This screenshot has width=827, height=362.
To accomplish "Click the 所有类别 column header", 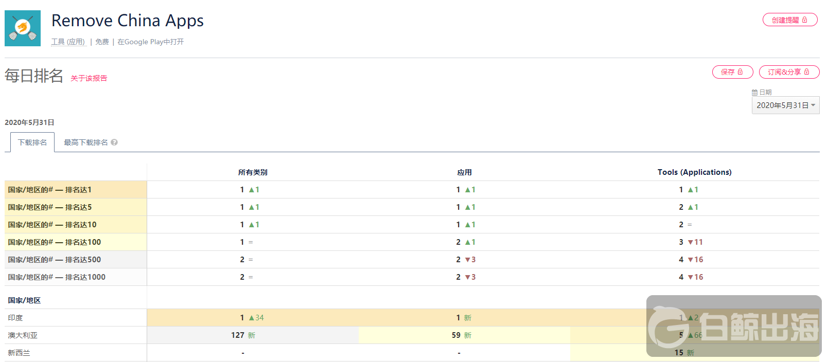I will (x=253, y=172).
